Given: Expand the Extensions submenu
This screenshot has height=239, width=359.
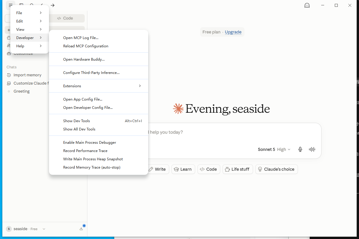Looking at the screenshot, I should point(98,86).
